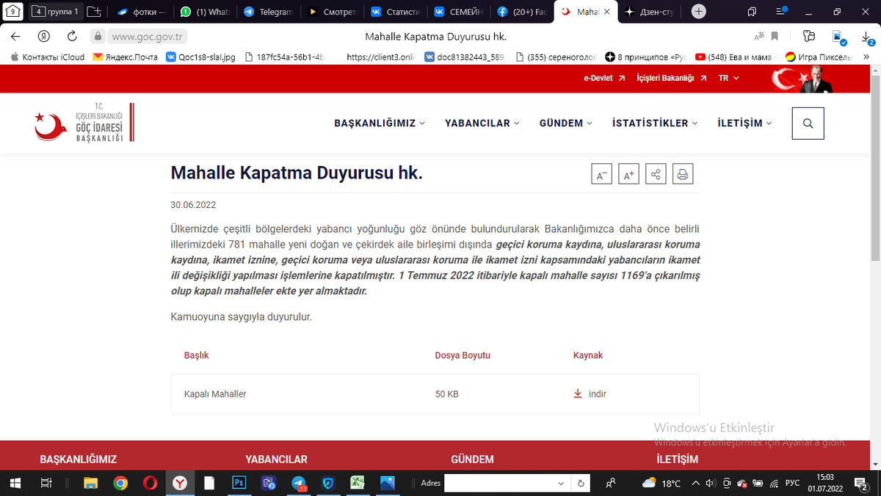The width and height of the screenshot is (881, 496).
Task: Click the decrease font size (A-) icon
Action: (x=601, y=173)
